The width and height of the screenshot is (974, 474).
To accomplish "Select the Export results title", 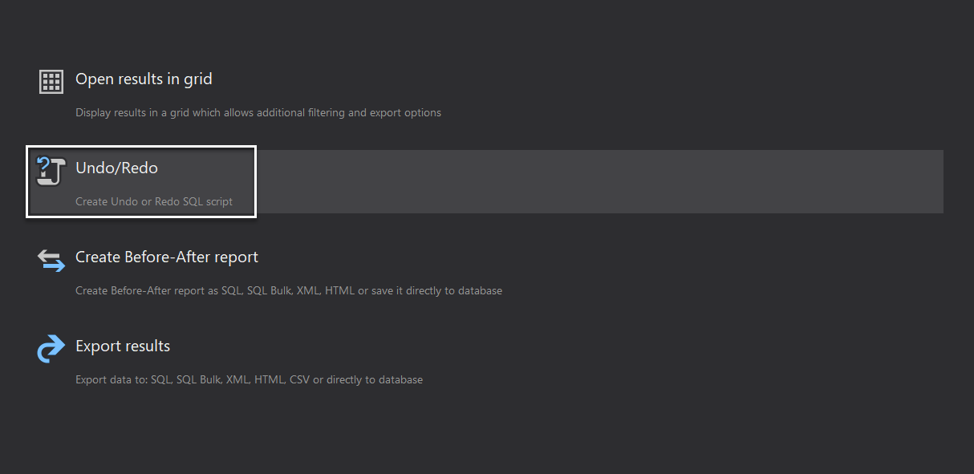I will [x=123, y=346].
